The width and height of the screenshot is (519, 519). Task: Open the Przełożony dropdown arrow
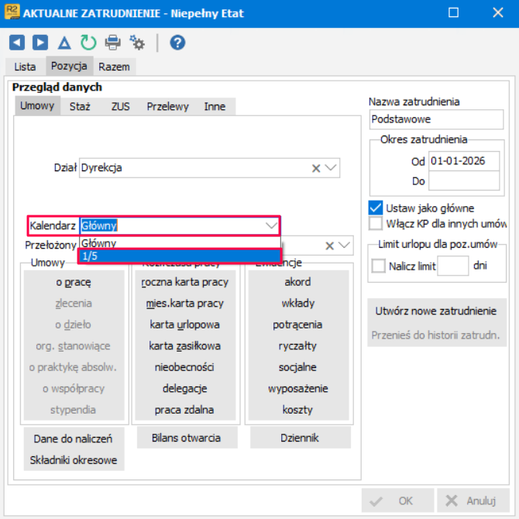click(344, 246)
